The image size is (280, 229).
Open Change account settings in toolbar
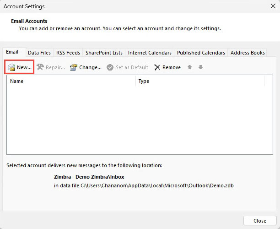[x=86, y=67]
